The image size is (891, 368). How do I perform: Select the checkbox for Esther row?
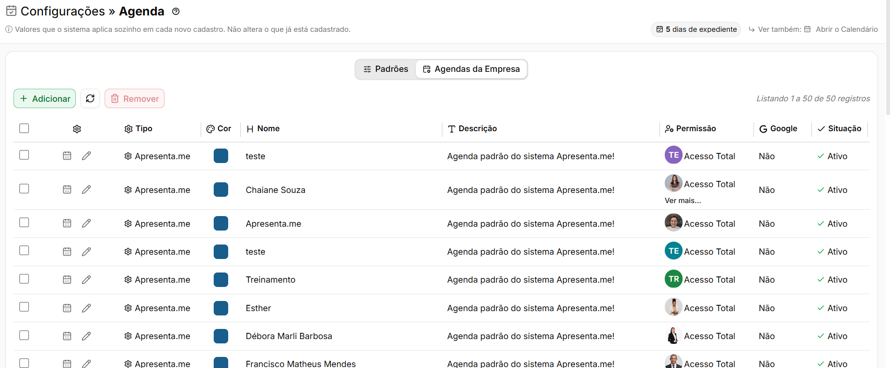point(24,307)
